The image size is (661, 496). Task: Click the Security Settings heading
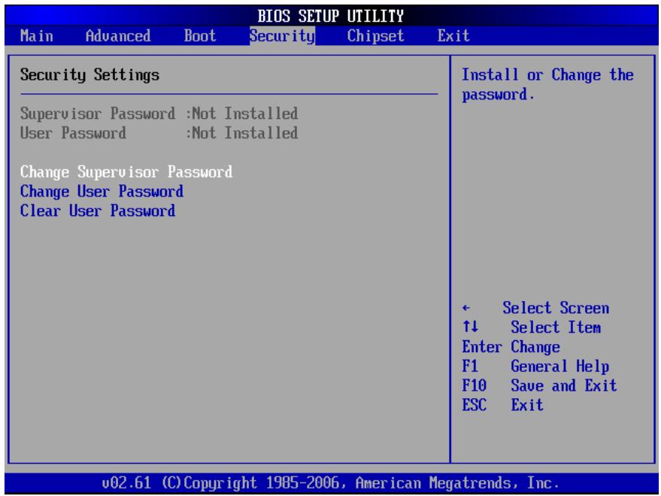[x=89, y=75]
